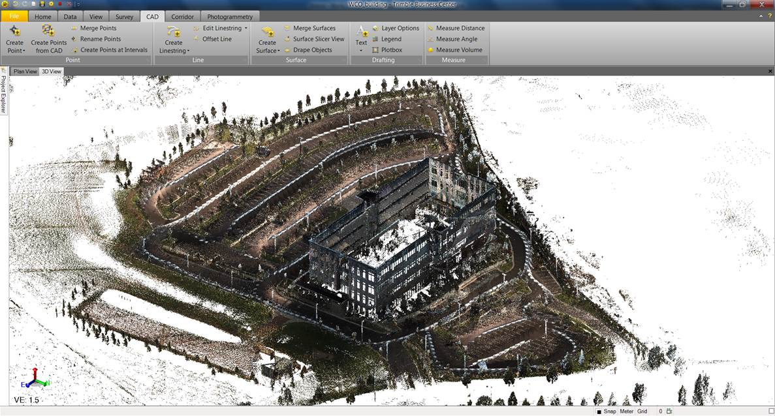Switch to the Plan View tab
Screen dimensions: 775x416
click(24, 71)
